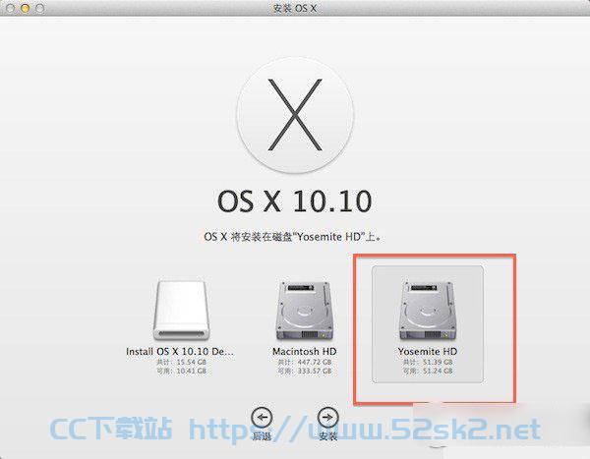
Task: Click the Yosemite HD install destination message
Action: tap(293, 237)
